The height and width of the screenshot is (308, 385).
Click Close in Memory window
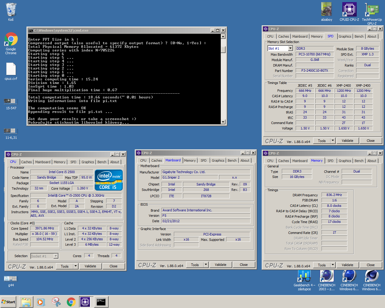coord(371,265)
